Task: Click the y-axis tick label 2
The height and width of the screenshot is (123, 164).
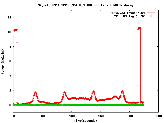Action: coord(10,90)
